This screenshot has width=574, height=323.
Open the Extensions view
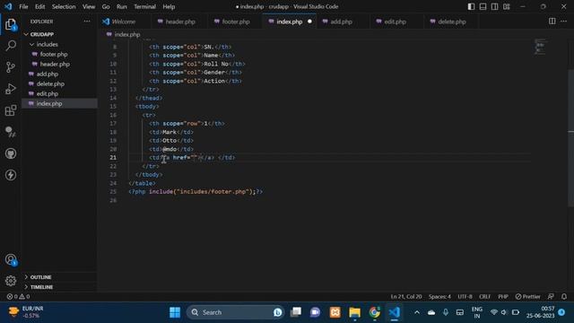pyautogui.click(x=11, y=110)
